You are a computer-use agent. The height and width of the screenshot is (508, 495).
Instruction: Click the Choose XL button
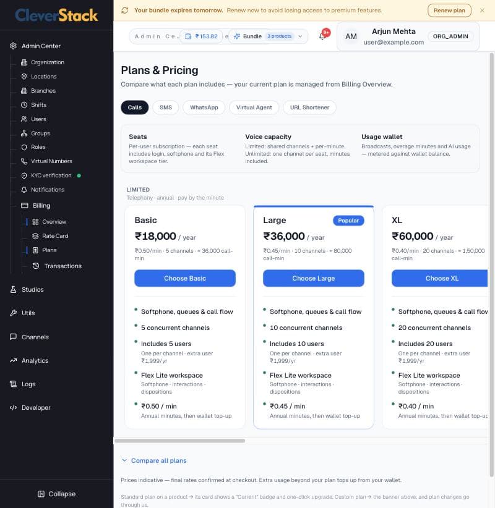[x=440, y=278]
